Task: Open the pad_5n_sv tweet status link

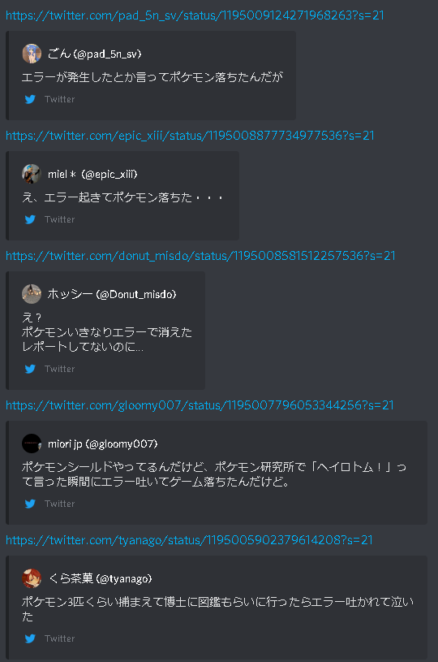Action: pos(195,15)
